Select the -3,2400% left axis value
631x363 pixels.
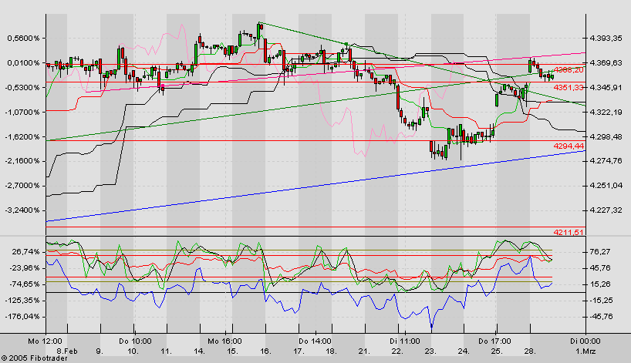click(22, 210)
